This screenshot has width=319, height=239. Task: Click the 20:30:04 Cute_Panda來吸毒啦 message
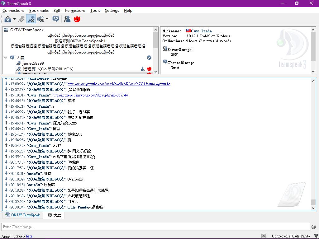pos(85,207)
